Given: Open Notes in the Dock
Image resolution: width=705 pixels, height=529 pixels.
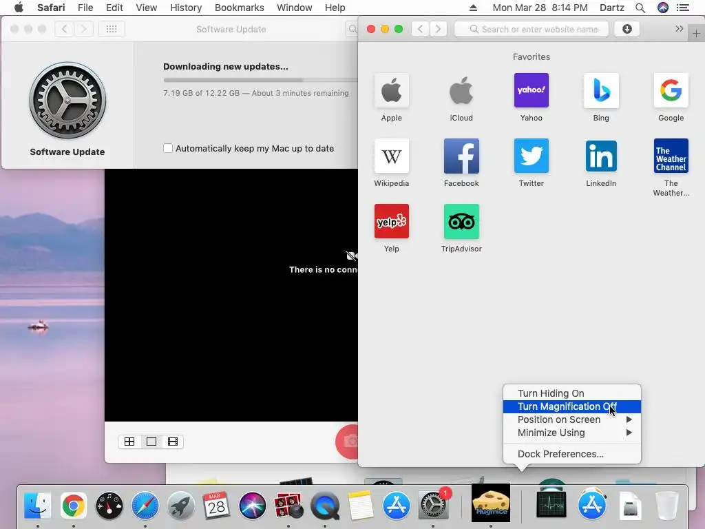Looking at the screenshot, I should (x=360, y=506).
